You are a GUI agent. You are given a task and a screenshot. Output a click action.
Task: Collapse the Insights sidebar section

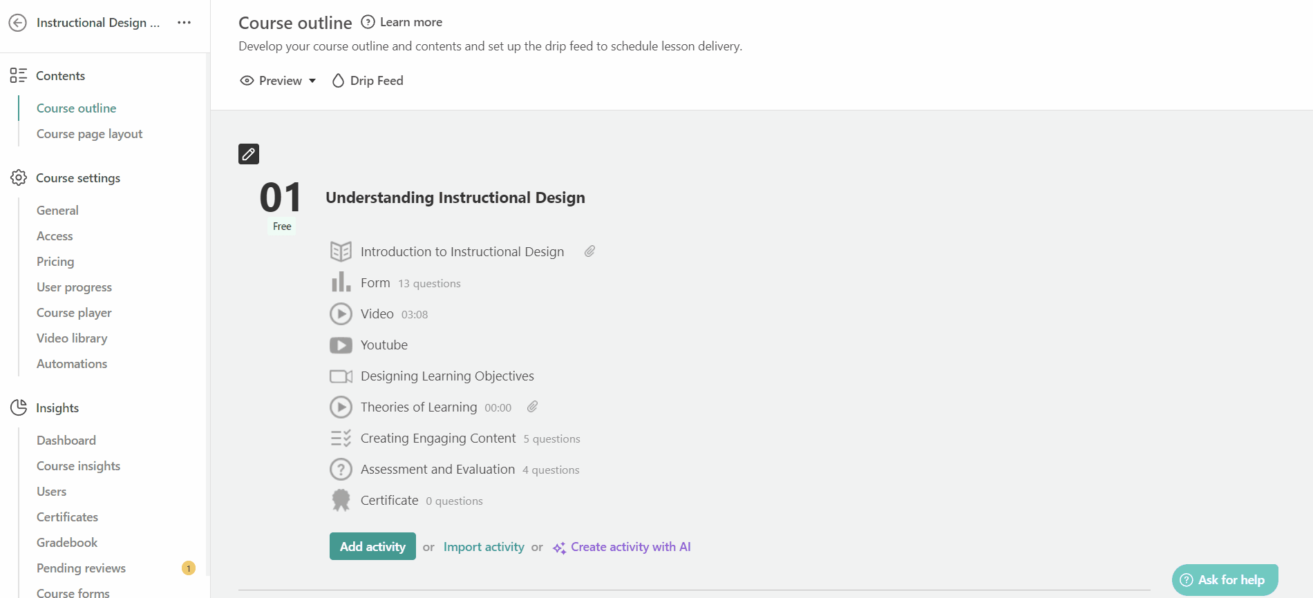coord(57,408)
